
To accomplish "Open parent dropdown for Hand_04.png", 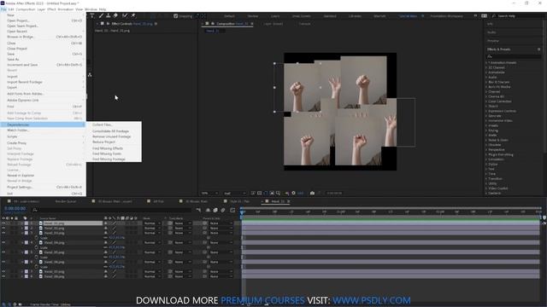I will (x=221, y=242).
